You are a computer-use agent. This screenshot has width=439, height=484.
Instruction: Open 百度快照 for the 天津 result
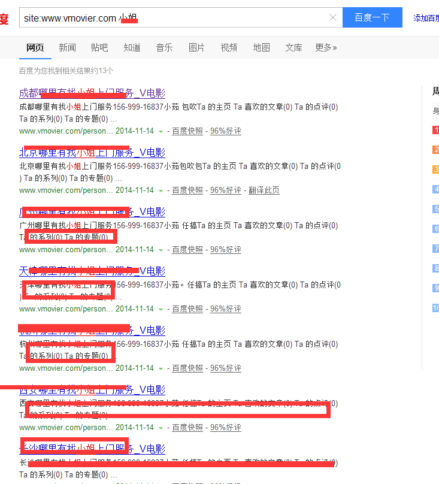pos(187,308)
